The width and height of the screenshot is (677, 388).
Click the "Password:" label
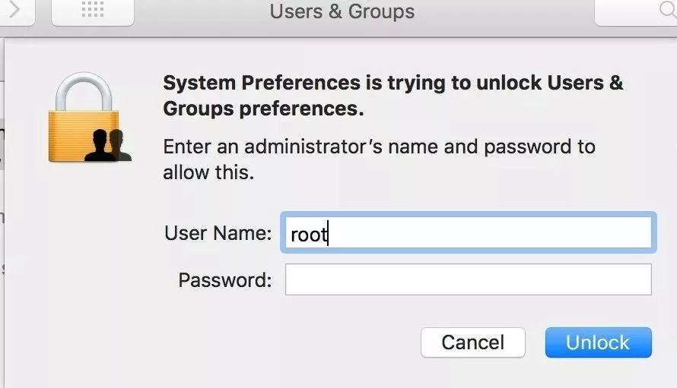click(224, 280)
